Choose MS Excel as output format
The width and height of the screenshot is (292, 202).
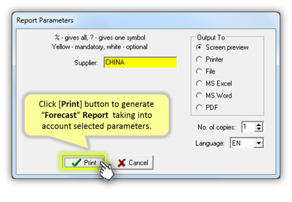(x=199, y=83)
